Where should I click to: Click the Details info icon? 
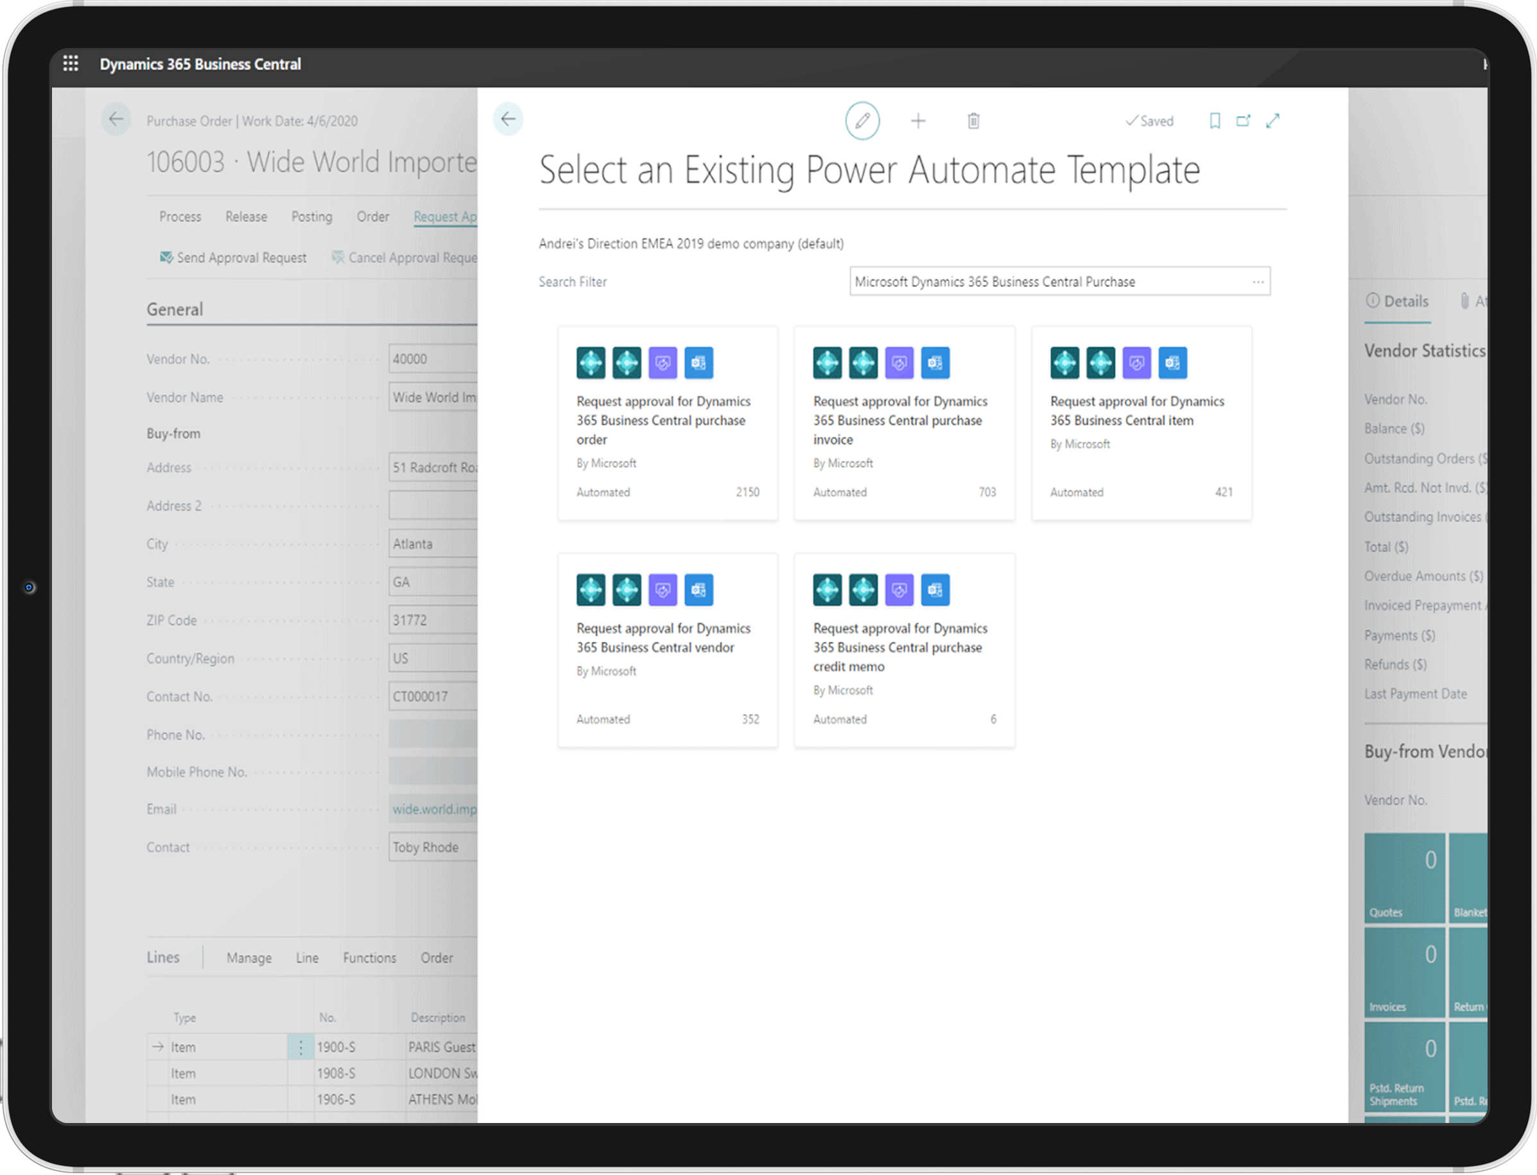coord(1373,301)
